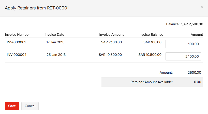Click the total Amount 2500.00 value

(194, 72)
